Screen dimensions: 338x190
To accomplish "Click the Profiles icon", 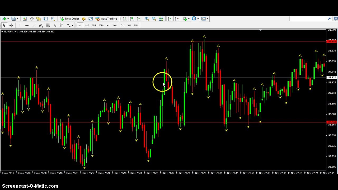I will pyautogui.click(x=13, y=18).
